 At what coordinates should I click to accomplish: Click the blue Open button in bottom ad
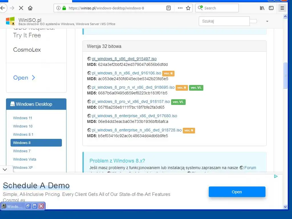[x=237, y=192]
